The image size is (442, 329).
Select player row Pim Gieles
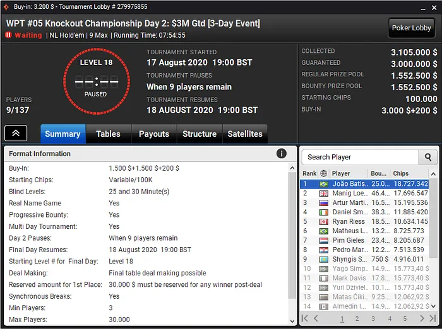(x=364, y=241)
